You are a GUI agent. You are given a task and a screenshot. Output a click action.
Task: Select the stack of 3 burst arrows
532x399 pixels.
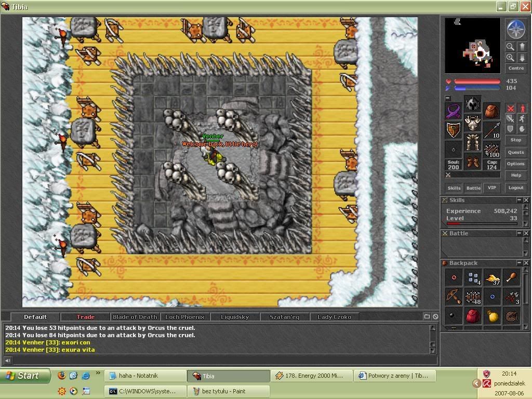(x=512, y=296)
